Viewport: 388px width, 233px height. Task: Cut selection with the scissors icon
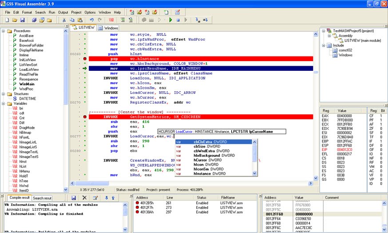[x=64, y=20]
